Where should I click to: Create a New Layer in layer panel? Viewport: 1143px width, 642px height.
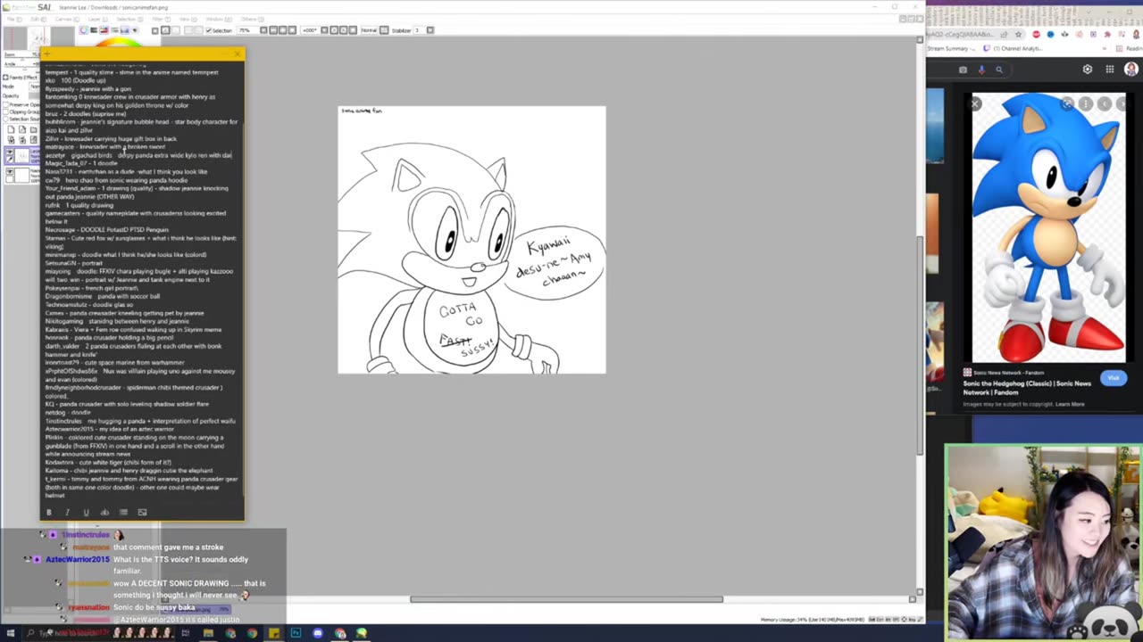click(x=11, y=129)
